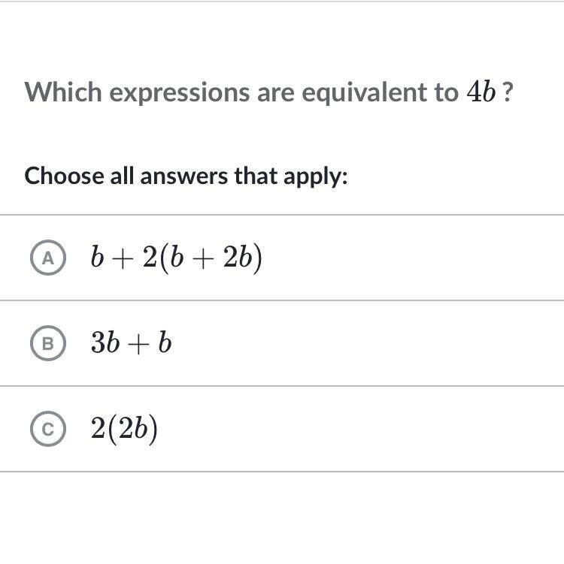Screen dimensions: 564x564
Task: Select answer choice A circle
Action: click(48, 258)
